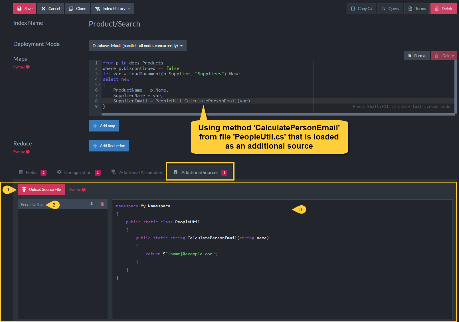This screenshot has height=322, width=459.
Task: Switch to the Additional Assemblies tab
Action: (x=137, y=172)
